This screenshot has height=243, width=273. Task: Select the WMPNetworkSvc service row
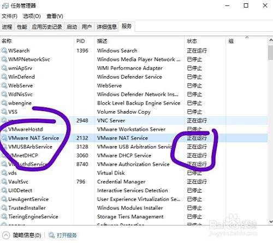coord(134,59)
